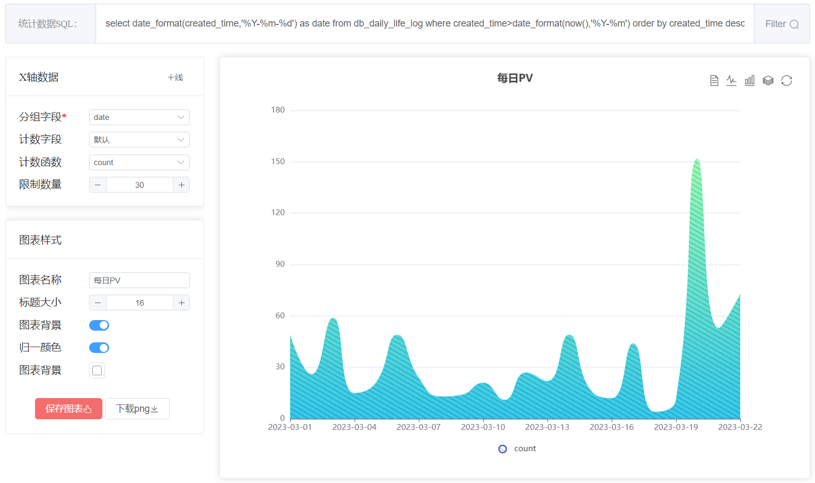Expand the 计数字段 默认 dropdown
The height and width of the screenshot is (483, 815).
[139, 140]
